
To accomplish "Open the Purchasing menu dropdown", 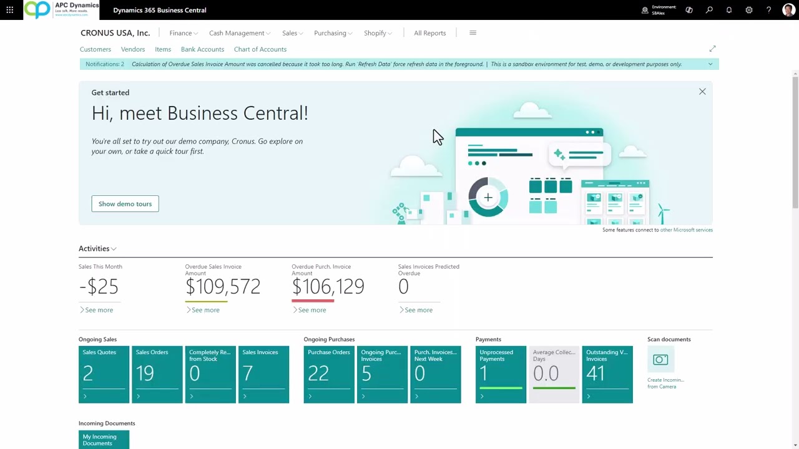I will tap(333, 33).
